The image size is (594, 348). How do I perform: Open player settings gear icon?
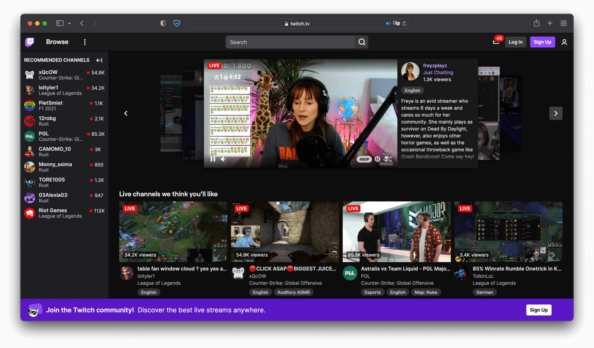point(377,159)
